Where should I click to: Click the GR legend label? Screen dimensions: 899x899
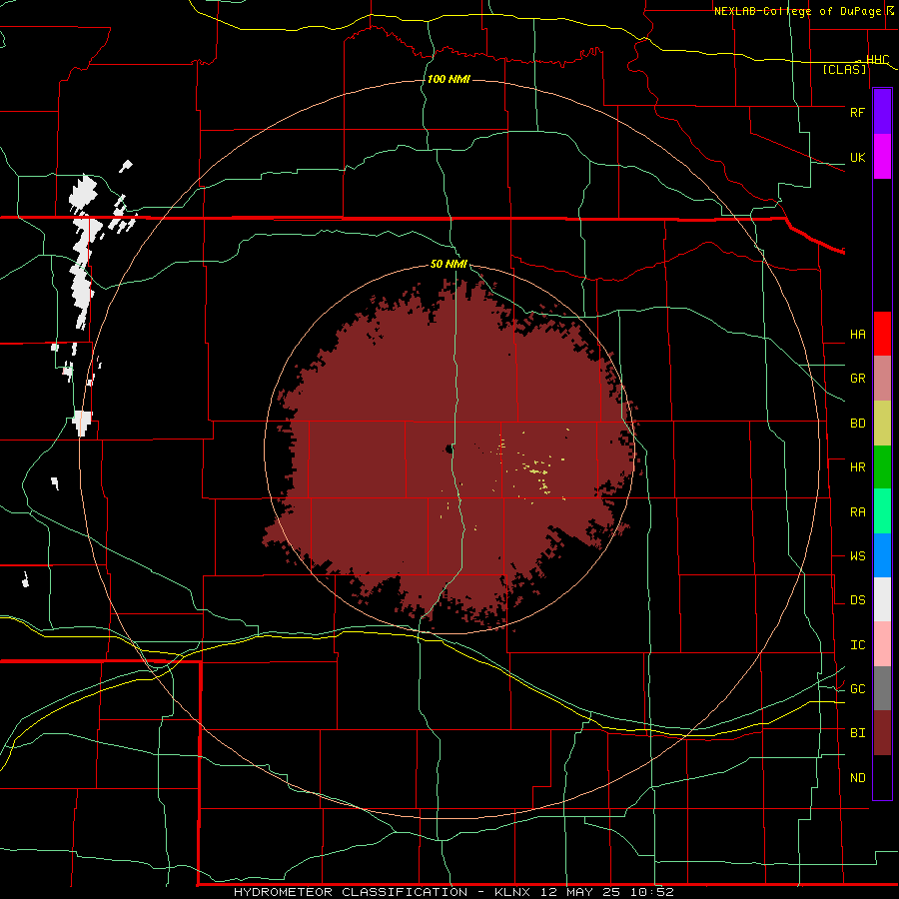pos(857,379)
